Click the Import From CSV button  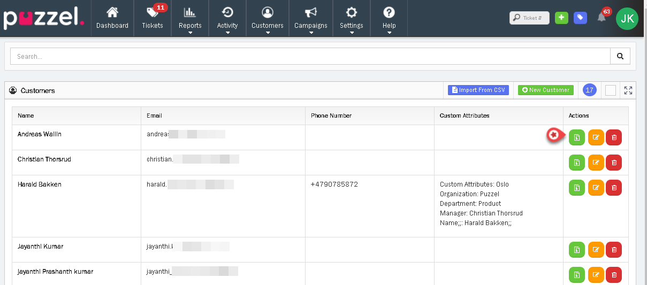[x=478, y=90]
